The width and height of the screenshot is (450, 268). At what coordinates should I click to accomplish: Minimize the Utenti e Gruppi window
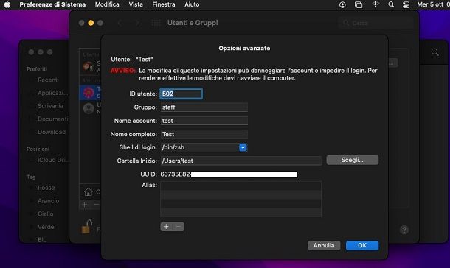pyautogui.click(x=91, y=23)
